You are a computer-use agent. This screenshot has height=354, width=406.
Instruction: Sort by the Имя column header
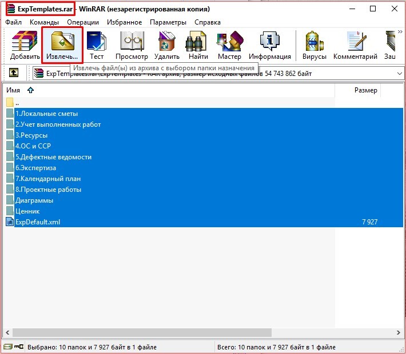point(170,90)
